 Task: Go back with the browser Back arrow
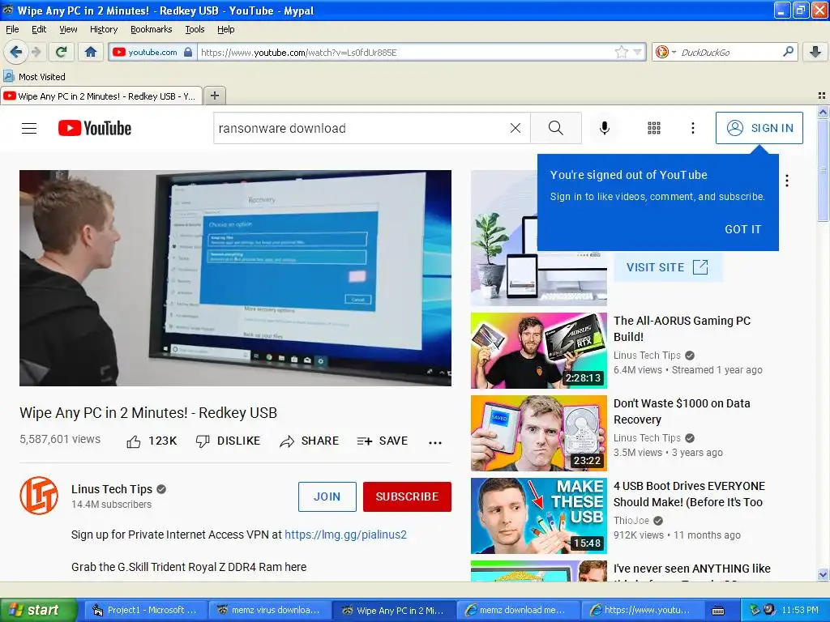coord(15,52)
